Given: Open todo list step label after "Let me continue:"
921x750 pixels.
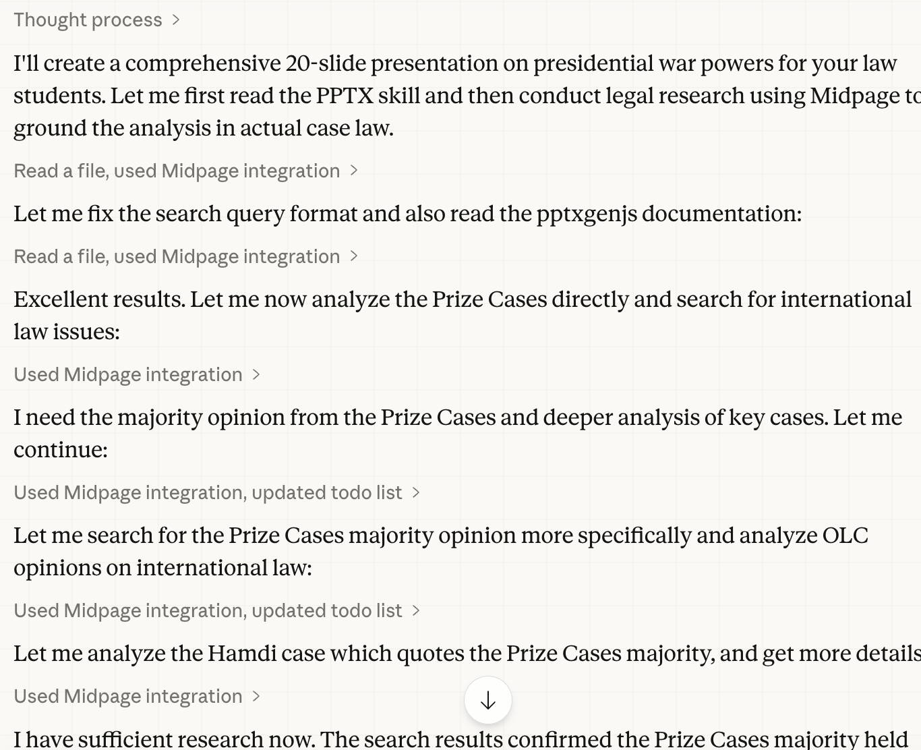Looking at the screenshot, I should (208, 493).
